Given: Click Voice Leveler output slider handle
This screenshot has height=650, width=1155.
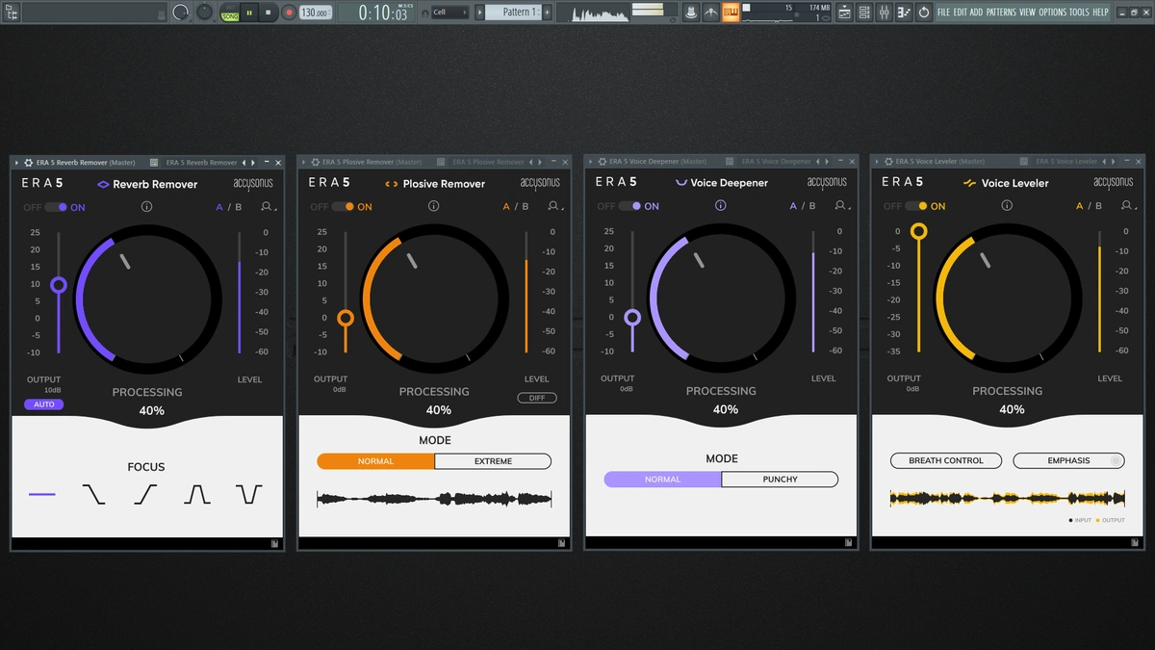Looking at the screenshot, I should click(x=919, y=231).
